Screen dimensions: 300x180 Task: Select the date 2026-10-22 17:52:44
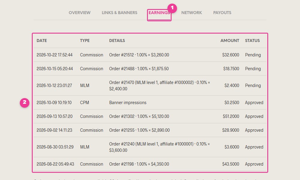tap(55, 55)
